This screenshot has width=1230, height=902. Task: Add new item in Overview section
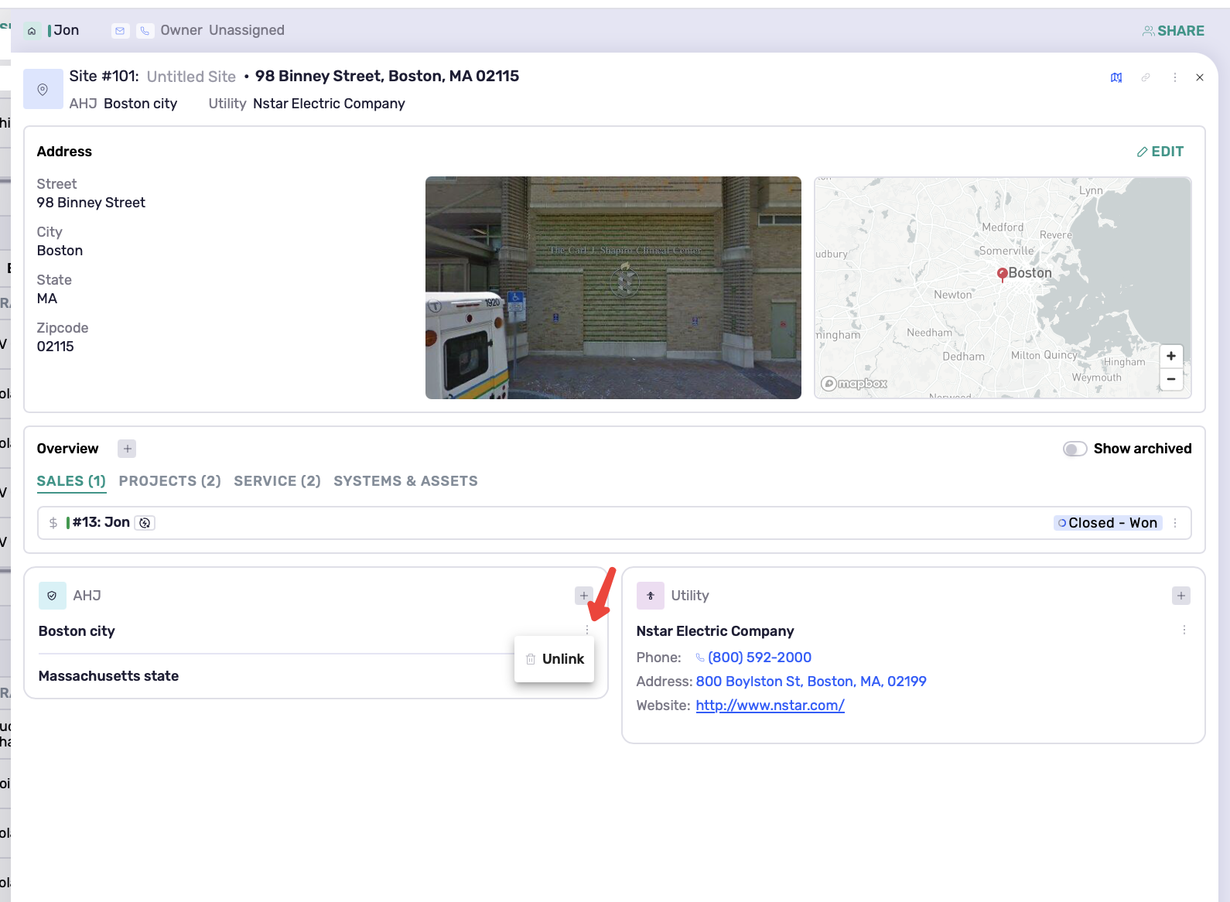click(128, 449)
